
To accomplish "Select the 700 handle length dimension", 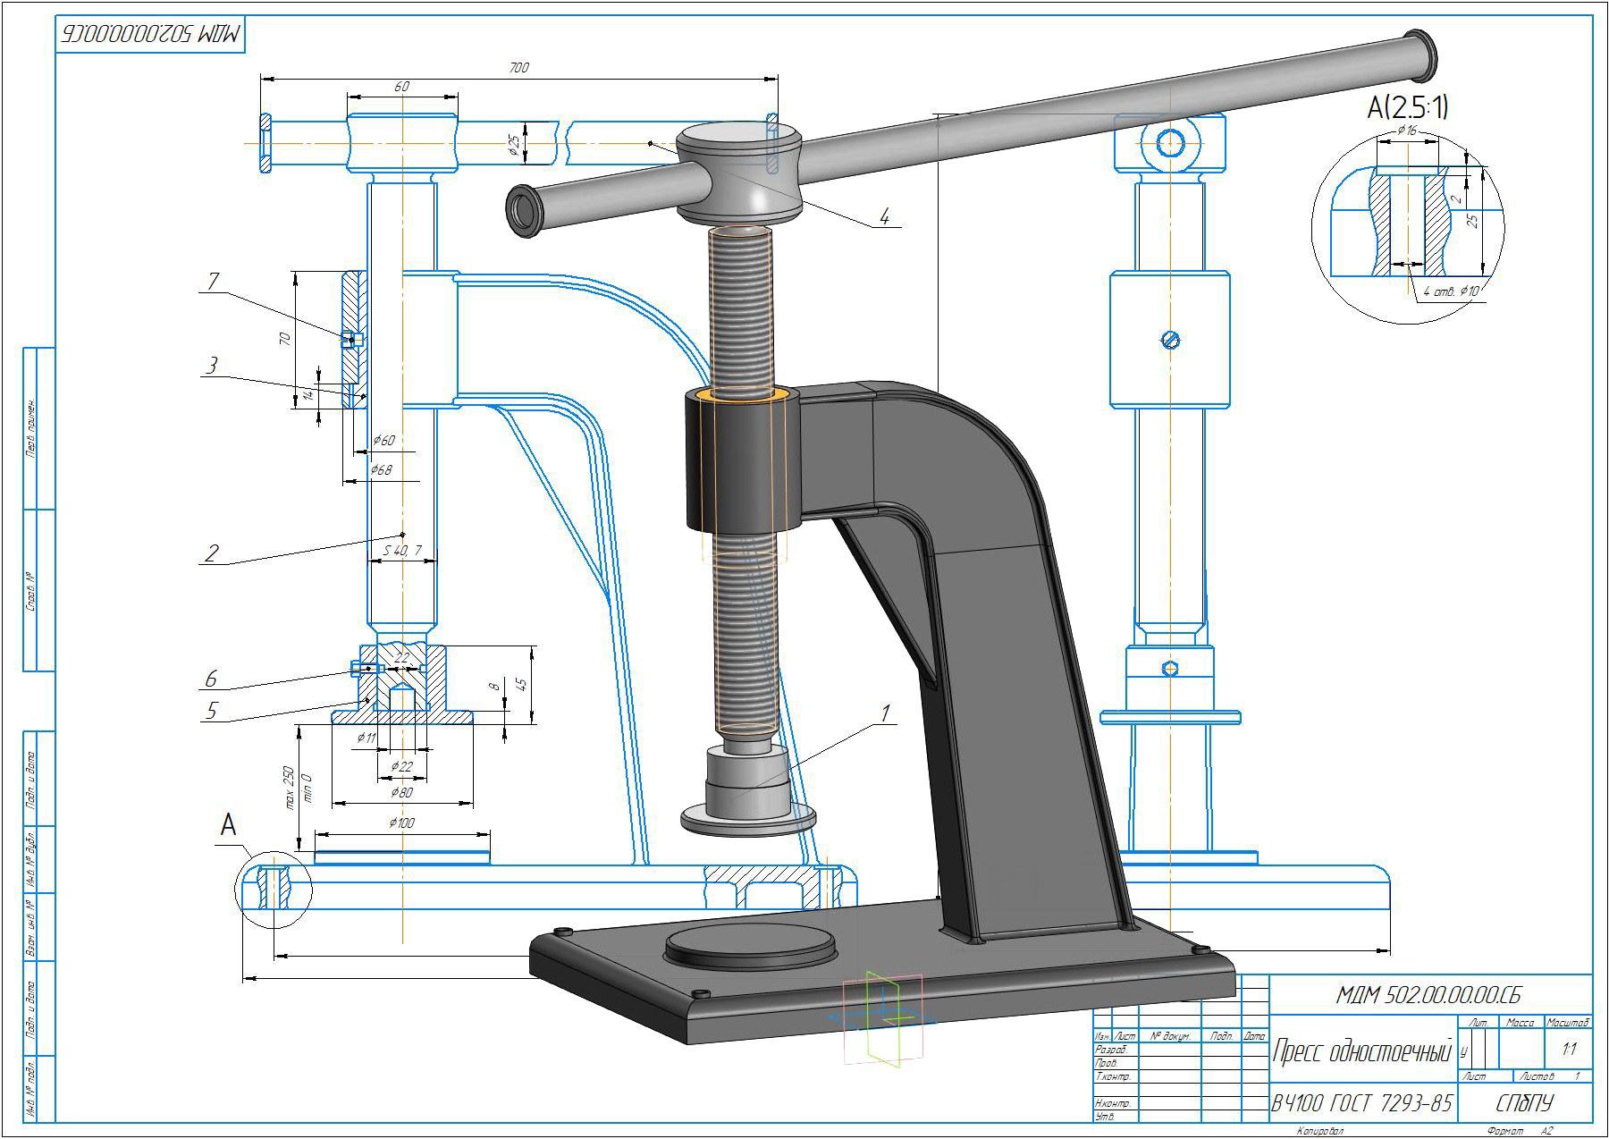I will [518, 68].
